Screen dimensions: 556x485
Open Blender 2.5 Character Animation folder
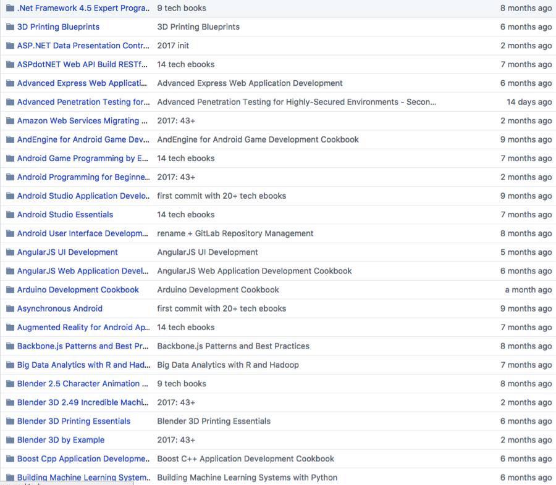tap(83, 384)
